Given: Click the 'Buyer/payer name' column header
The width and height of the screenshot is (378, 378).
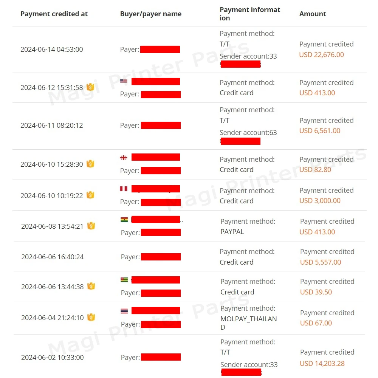Looking at the screenshot, I should click(x=151, y=14).
